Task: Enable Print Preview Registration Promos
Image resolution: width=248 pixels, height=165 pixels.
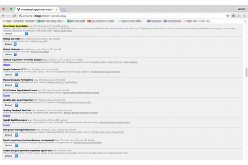Action: coord(6,95)
